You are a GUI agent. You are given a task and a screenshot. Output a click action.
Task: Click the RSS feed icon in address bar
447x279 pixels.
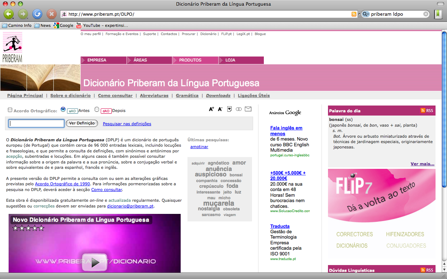pos(354,14)
